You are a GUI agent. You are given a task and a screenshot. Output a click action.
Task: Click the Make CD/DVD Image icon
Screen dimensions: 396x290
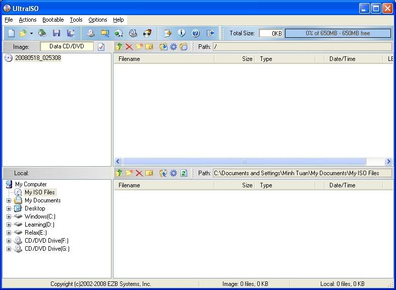click(x=91, y=33)
